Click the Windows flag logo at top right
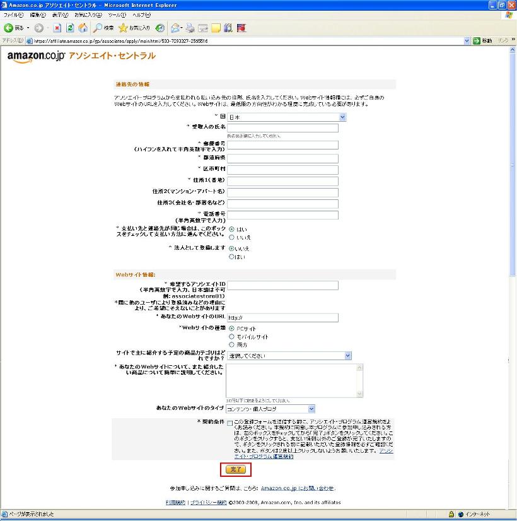Screen dimensions: 517x521 509,15
